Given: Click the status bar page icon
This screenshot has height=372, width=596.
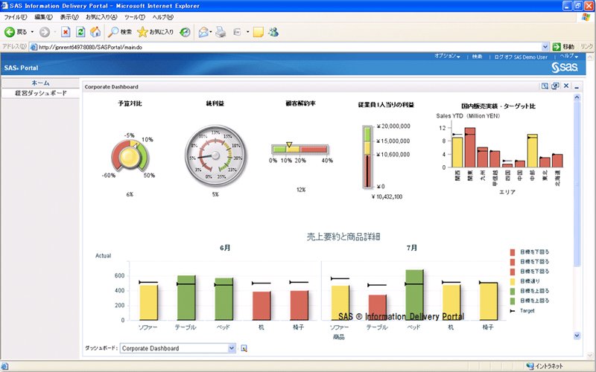Looking at the screenshot, I should (4, 366).
